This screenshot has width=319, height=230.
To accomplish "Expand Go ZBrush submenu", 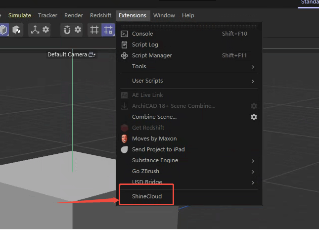I will [x=189, y=171].
